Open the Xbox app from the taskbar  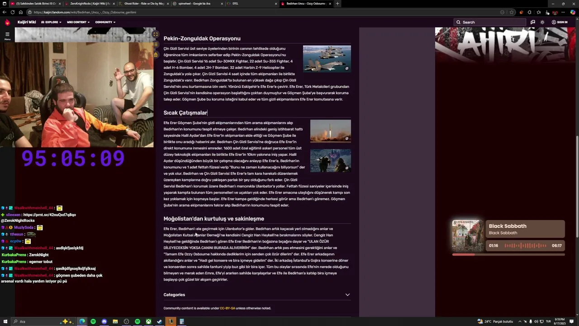click(148, 321)
